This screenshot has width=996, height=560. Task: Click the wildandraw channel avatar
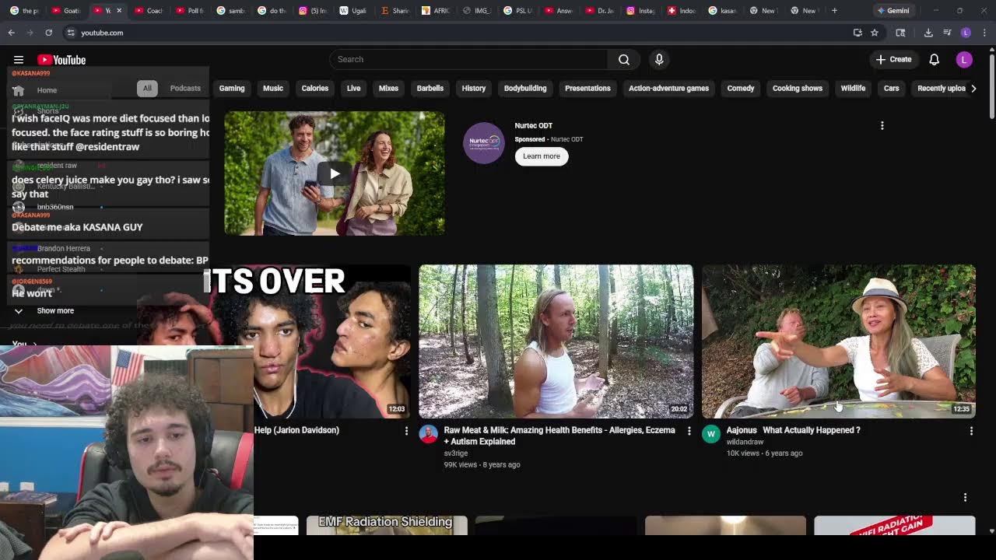click(711, 434)
